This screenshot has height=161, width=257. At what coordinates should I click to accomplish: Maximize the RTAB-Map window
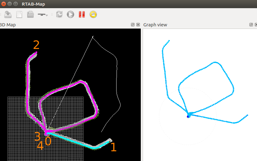point(16,4)
